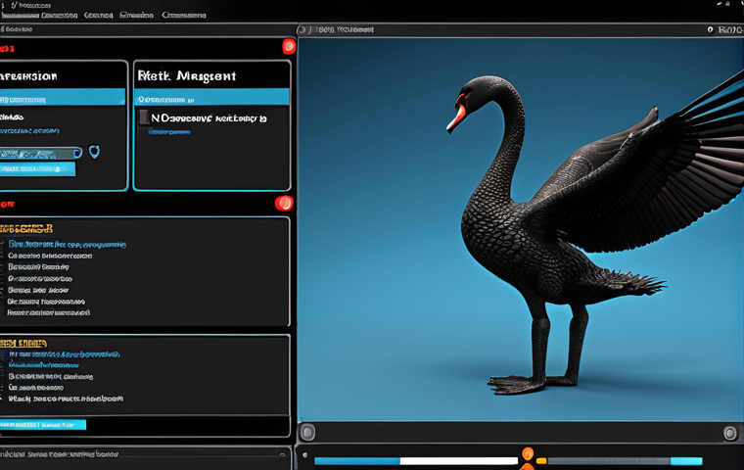This screenshot has width=744, height=470.
Task: Select the highlighted blue row under the upper orange heading
Action: (68, 245)
